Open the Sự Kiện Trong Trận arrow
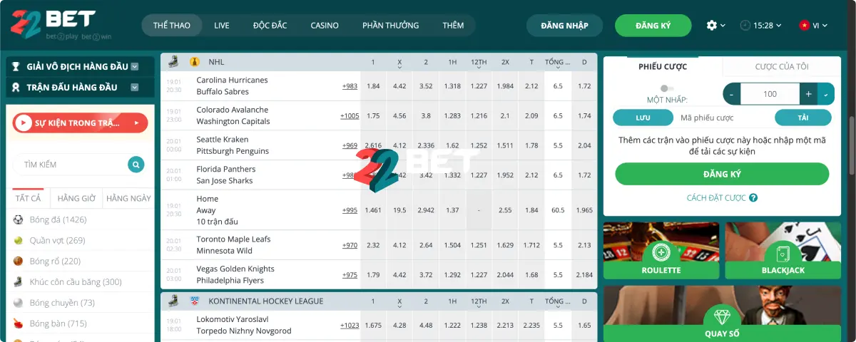856x342 pixels. point(136,123)
